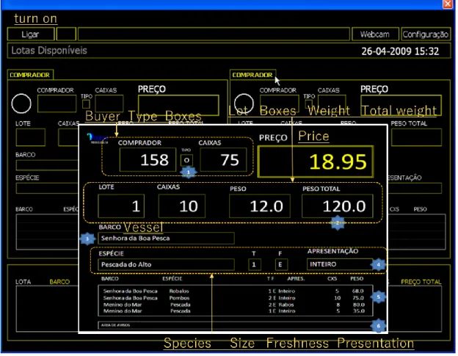Viewport: 458px width, 356px height.
Task: Click the LOTA column header at bottom
Action: coord(23,283)
